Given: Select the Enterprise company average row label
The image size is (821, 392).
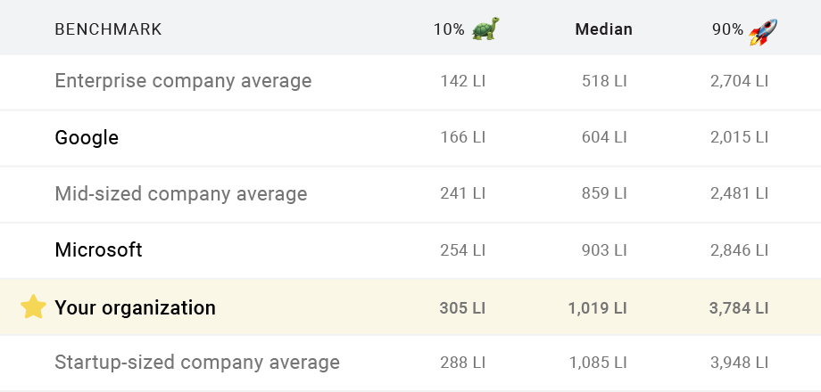Looking at the screenshot, I should pyautogui.click(x=183, y=81).
